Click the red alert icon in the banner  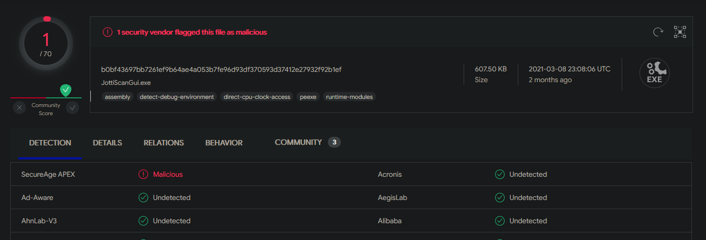click(x=108, y=32)
